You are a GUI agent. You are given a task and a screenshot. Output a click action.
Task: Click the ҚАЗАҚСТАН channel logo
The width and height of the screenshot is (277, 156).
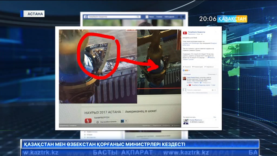tap(232, 19)
